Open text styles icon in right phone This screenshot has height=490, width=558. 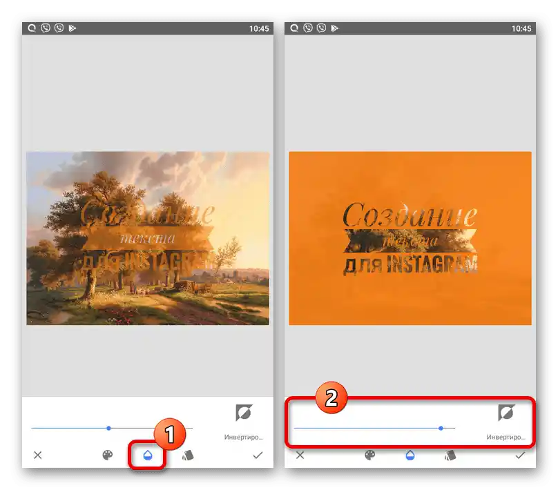[x=450, y=455]
